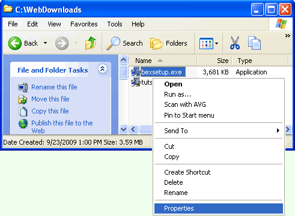Go up one folder level
The image size is (295, 216).
91,43
